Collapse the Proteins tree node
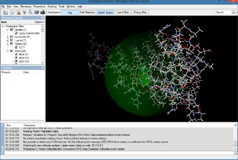This screenshot has width=238, height=160. [7, 44]
